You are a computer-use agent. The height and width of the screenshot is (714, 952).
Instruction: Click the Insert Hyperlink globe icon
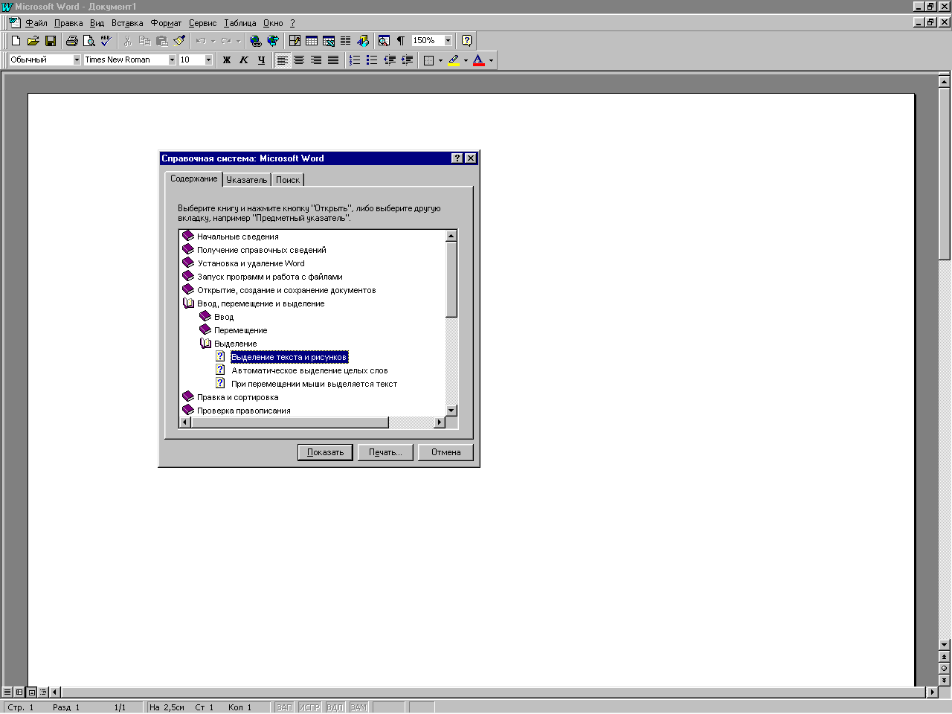tap(256, 41)
